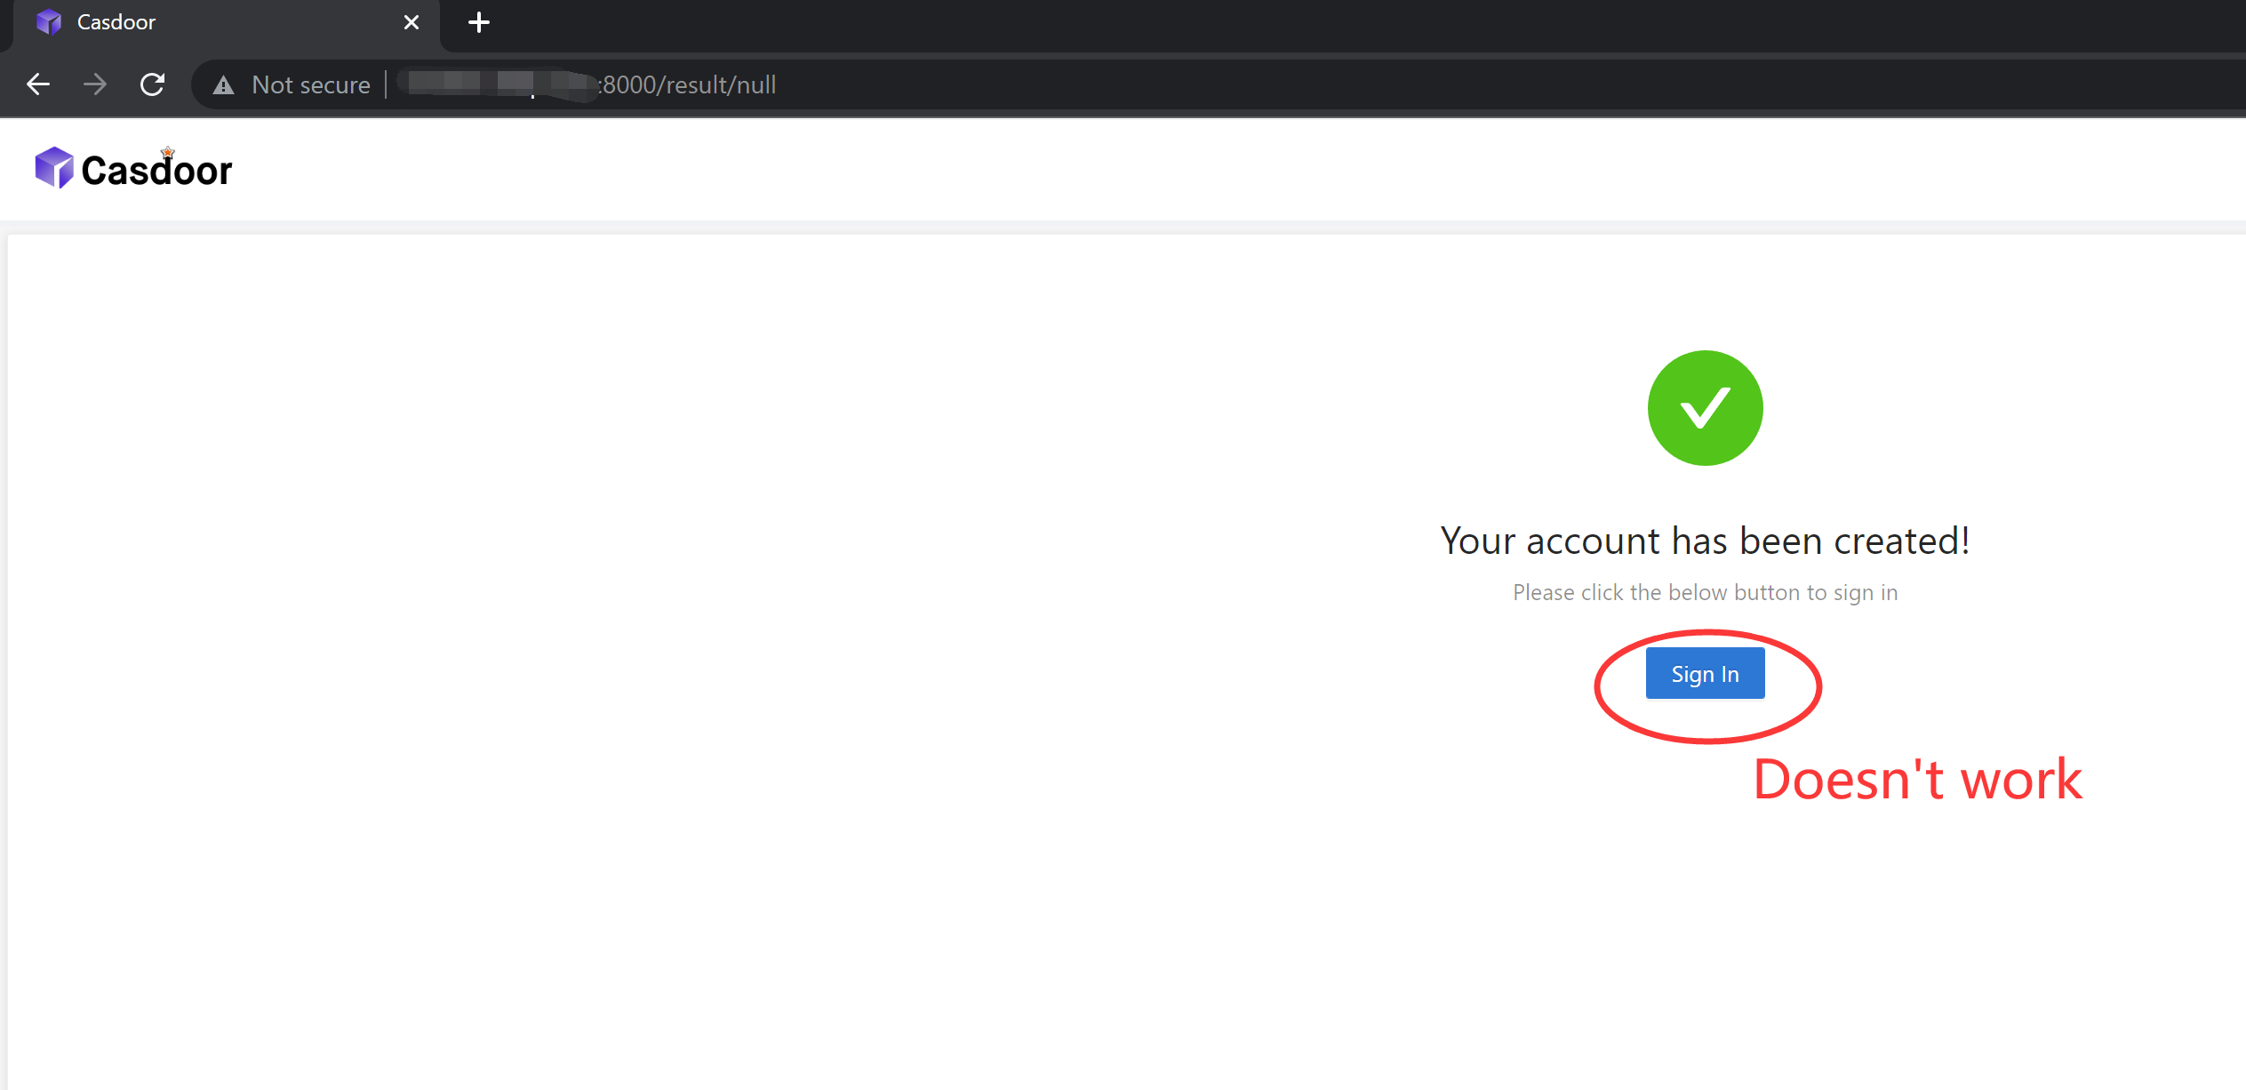Click the Not secure label text
Viewport: 2246px width, 1090px height.
(x=310, y=84)
